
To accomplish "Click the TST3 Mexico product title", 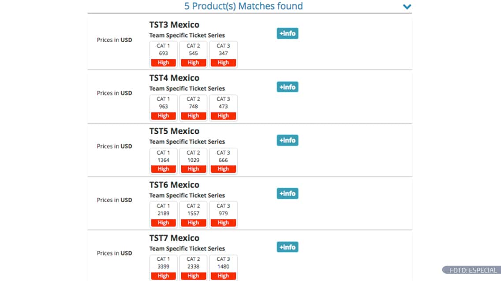I will 174,25.
